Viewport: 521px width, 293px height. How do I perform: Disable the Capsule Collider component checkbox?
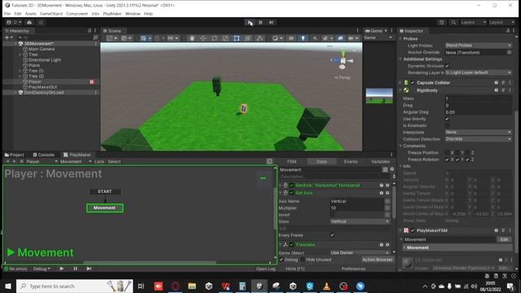pyautogui.click(x=413, y=83)
